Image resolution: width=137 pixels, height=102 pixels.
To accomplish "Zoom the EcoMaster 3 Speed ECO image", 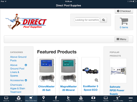I will click(96, 80).
